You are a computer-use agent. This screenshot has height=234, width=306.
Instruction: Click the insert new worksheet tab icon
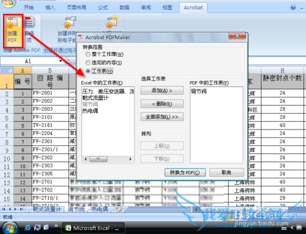point(119,209)
